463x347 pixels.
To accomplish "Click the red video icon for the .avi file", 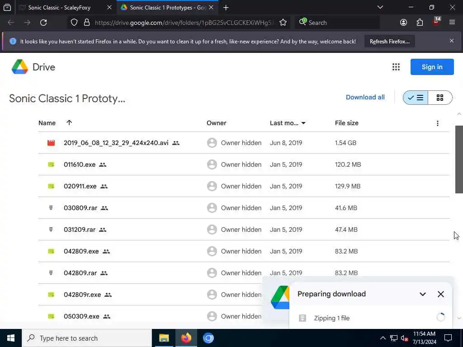I will click(51, 143).
